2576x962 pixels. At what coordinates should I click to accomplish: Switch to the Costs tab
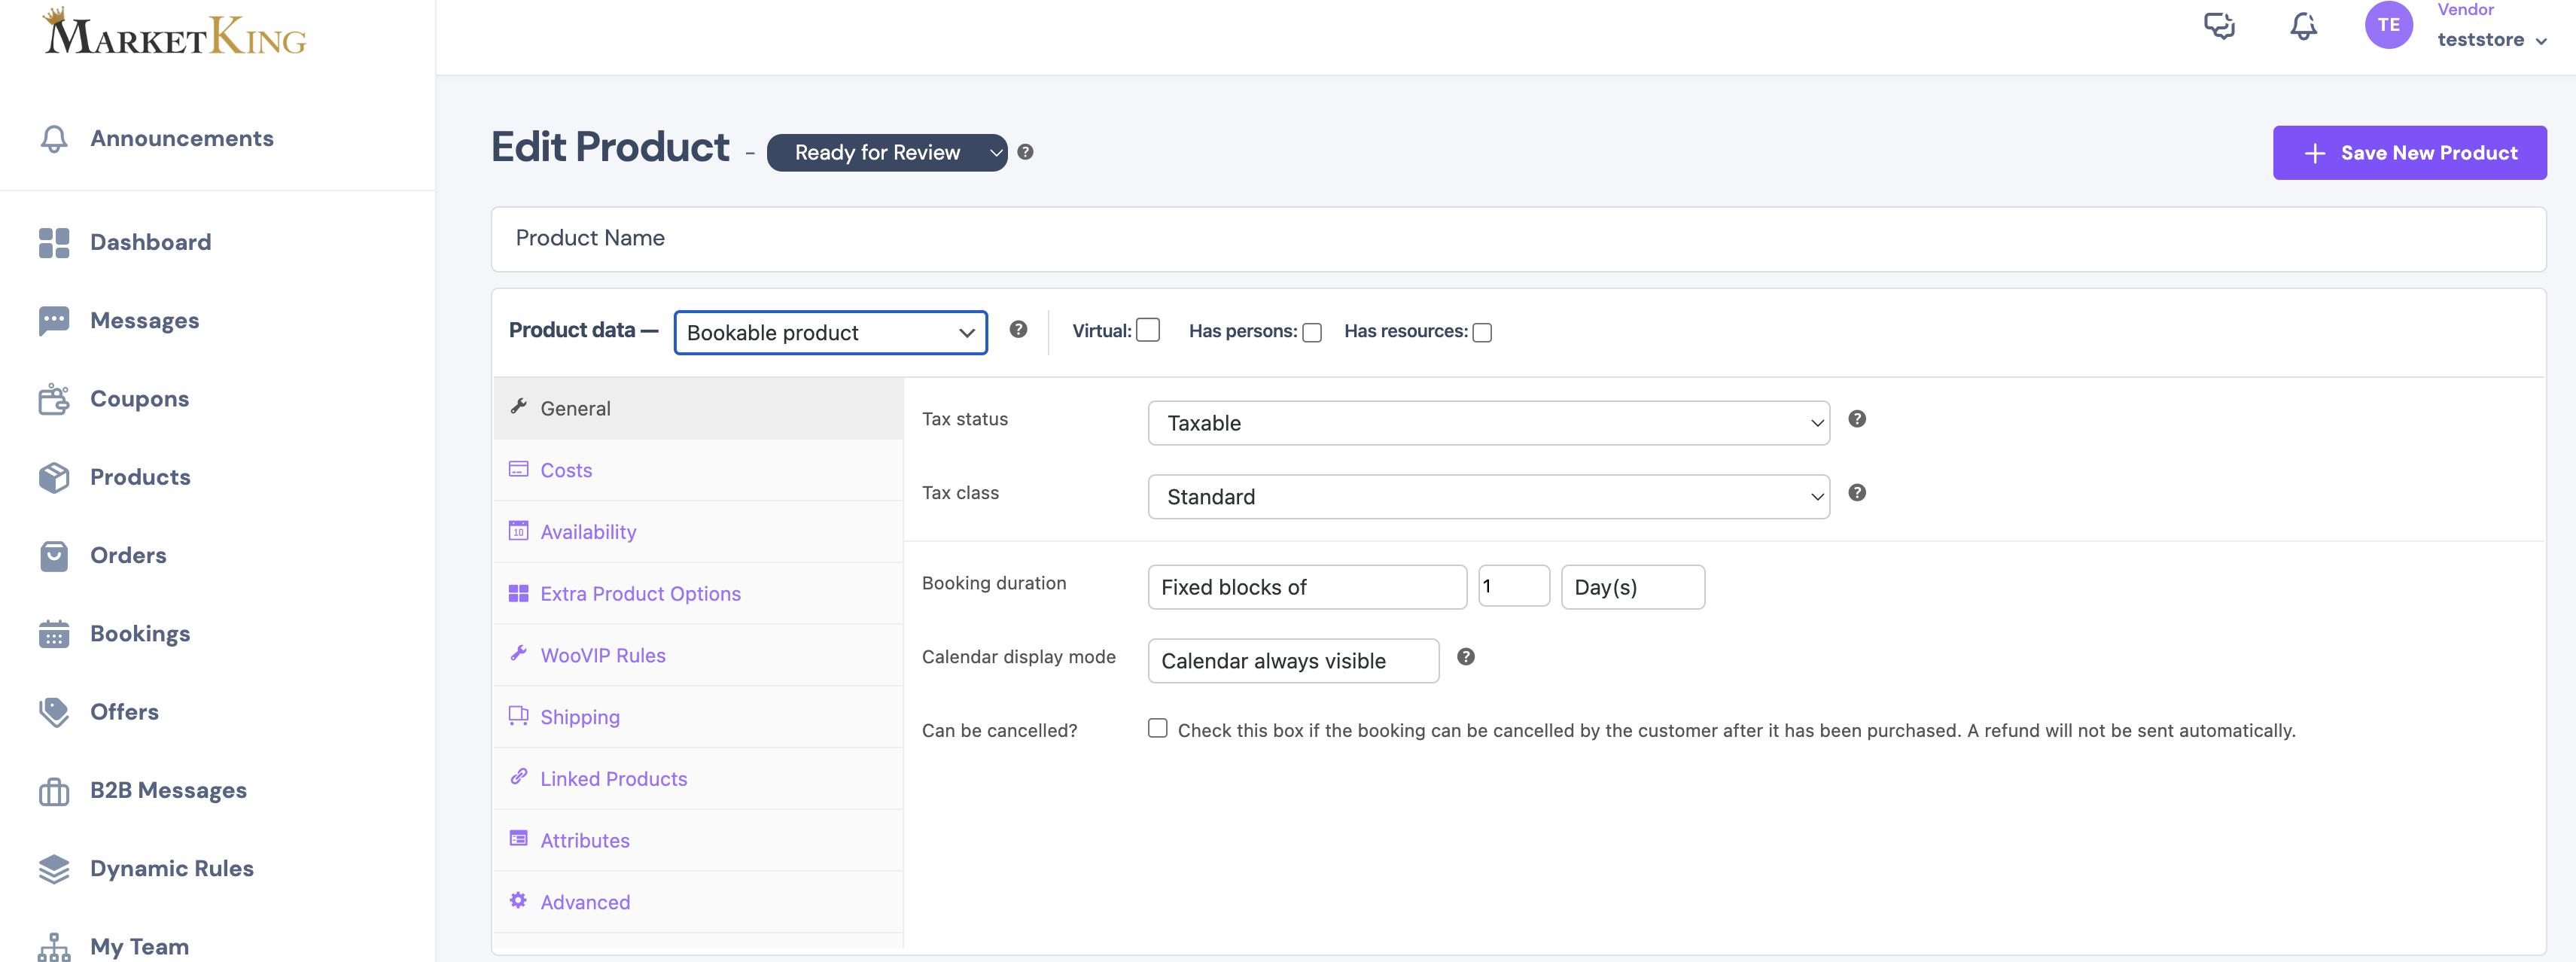(698, 470)
